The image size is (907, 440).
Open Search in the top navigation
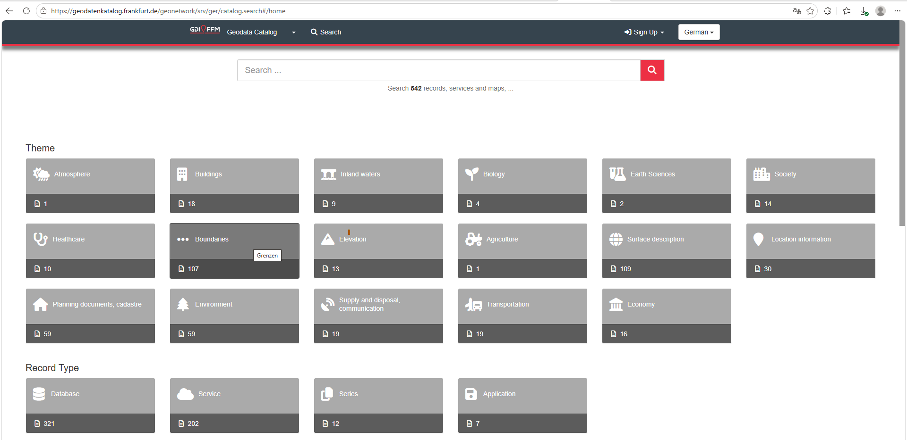tap(326, 32)
